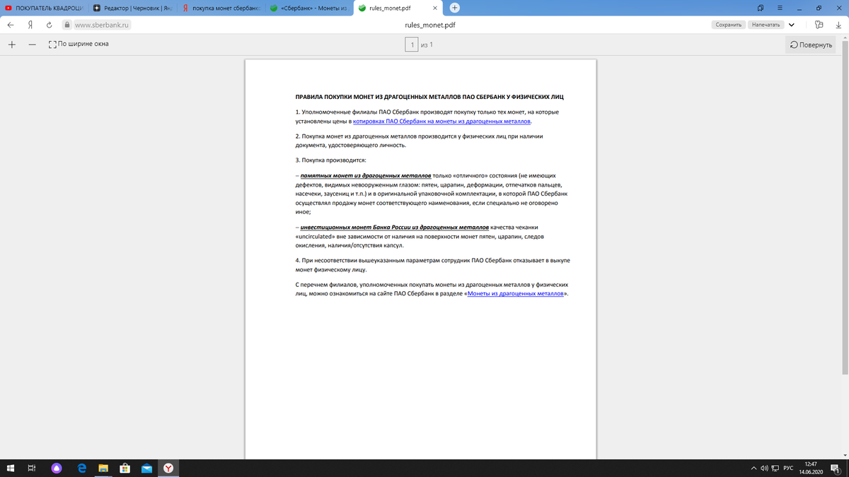Open the language indicator "РУС" in tray
The width and height of the screenshot is (849, 477).
pos(787,467)
